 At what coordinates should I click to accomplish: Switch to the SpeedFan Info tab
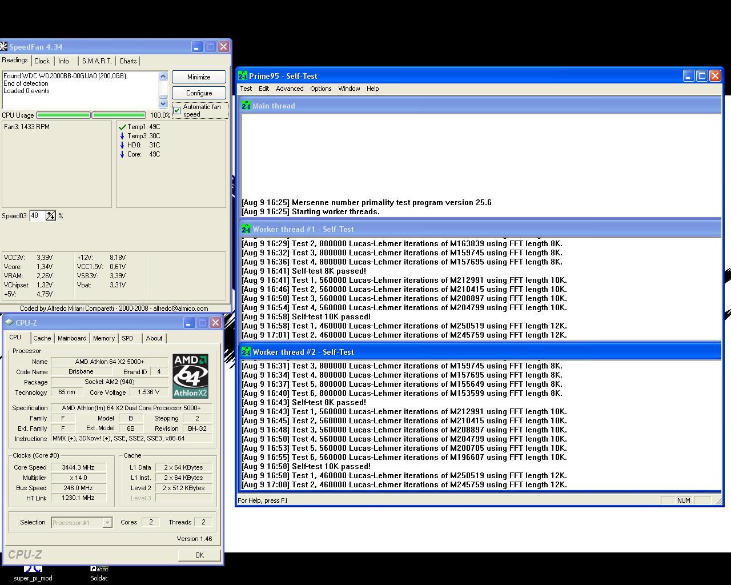pos(63,61)
